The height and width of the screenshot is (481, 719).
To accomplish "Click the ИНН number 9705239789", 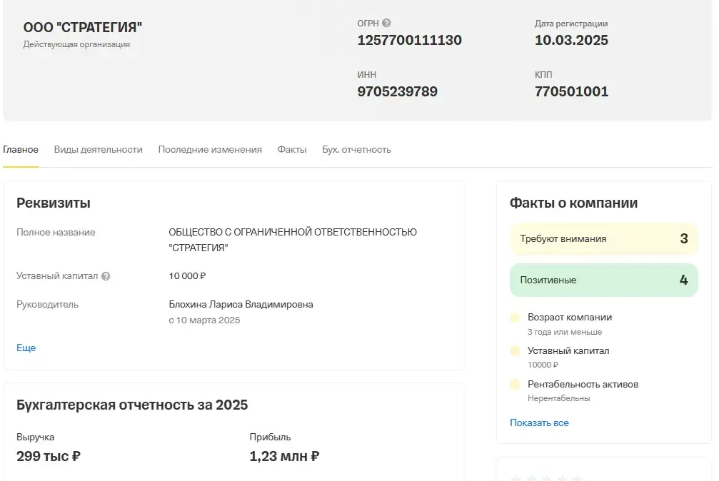I will pos(397,92).
